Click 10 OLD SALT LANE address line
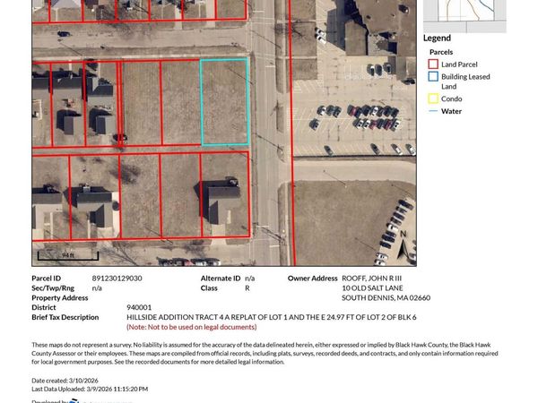538x403 pixels. coord(372,288)
